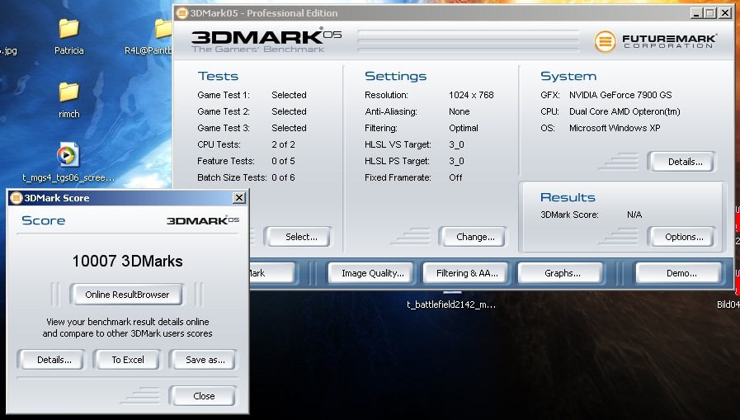Viewport: 740px width, 420px height.
Task: Close the 3DMark Score dialog via X
Action: 239,198
